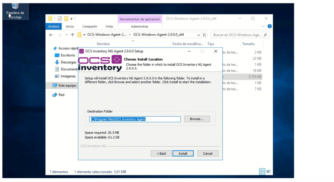
Task: Switch to the Inicio ribbon tab
Action: click(70, 26)
